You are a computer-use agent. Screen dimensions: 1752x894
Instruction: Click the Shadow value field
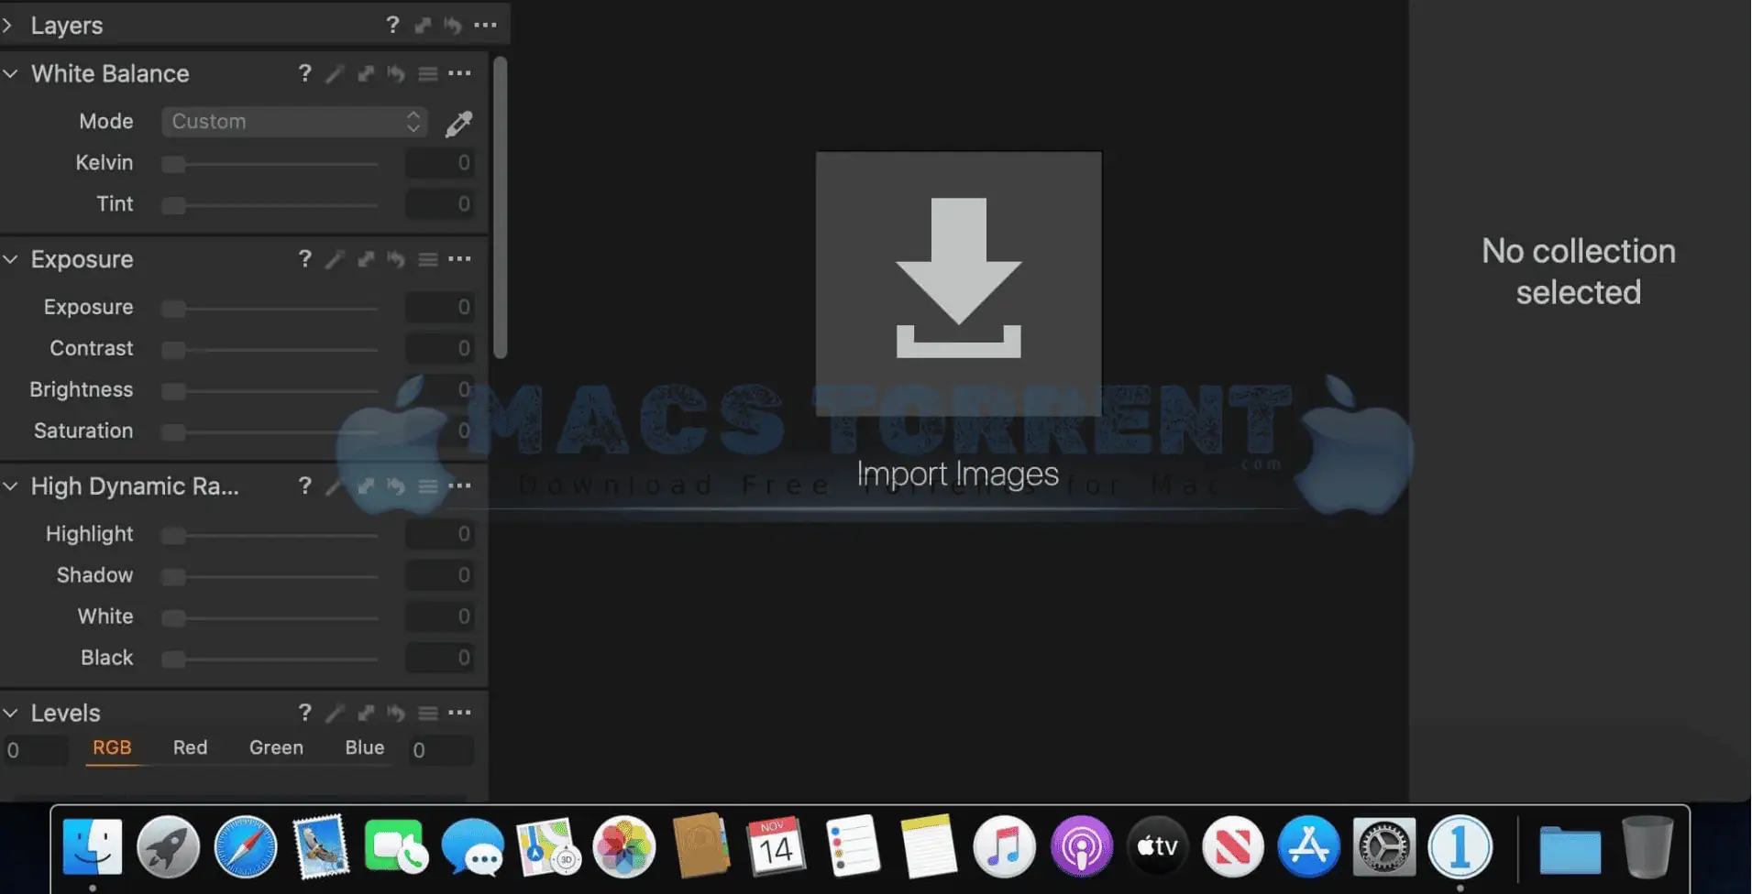(440, 575)
